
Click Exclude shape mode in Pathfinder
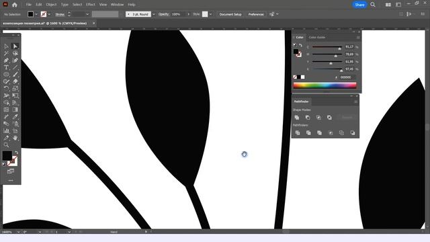point(329,118)
